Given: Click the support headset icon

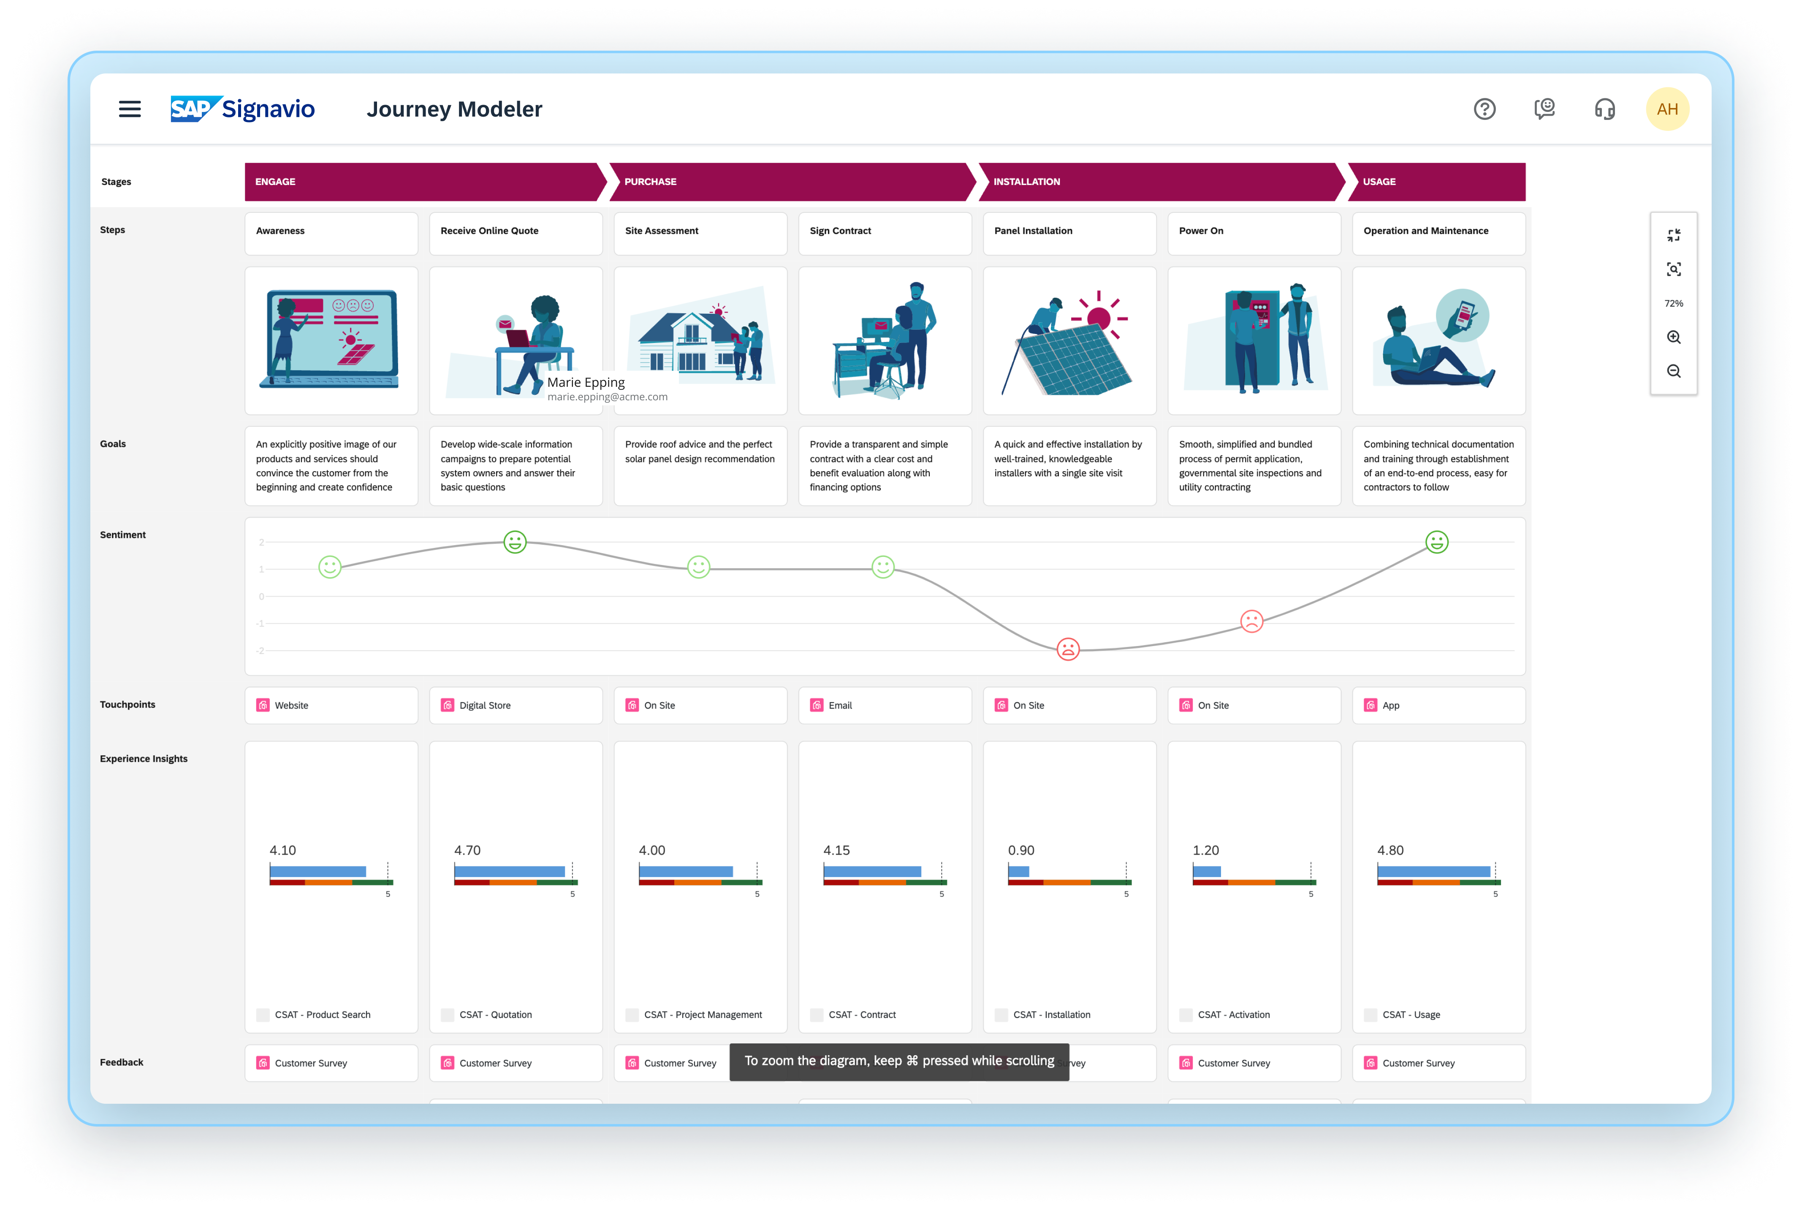Looking at the screenshot, I should coord(1604,109).
